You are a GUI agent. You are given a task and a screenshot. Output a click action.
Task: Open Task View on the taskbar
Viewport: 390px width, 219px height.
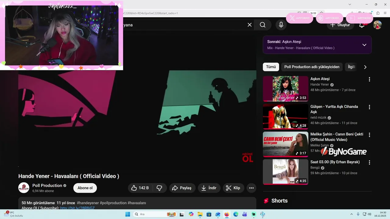click(x=182, y=214)
